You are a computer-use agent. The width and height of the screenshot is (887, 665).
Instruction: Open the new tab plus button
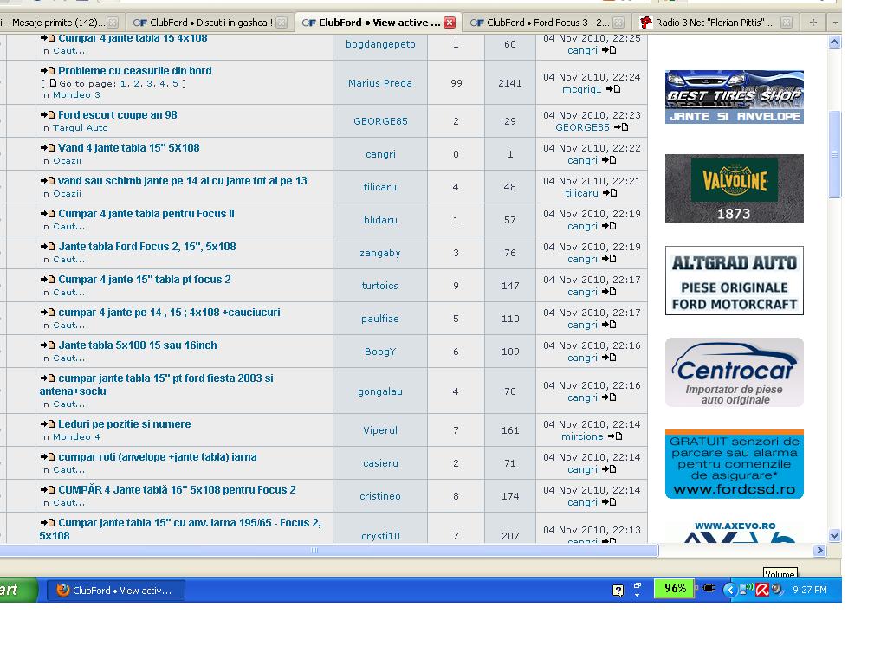[x=813, y=23]
